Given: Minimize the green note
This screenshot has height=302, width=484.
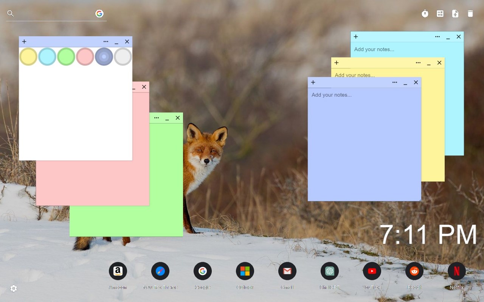Looking at the screenshot, I should click(x=167, y=118).
